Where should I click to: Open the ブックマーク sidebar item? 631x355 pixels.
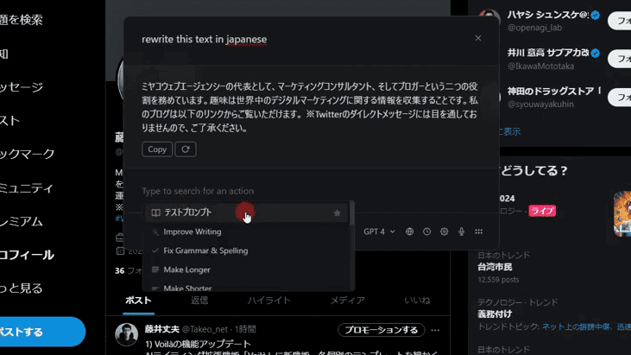(x=27, y=154)
